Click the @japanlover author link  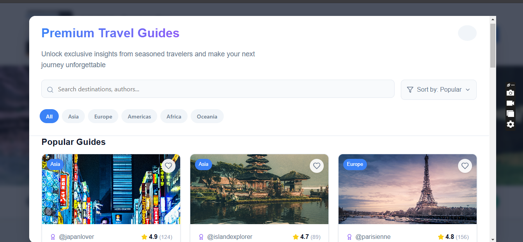[76, 237]
